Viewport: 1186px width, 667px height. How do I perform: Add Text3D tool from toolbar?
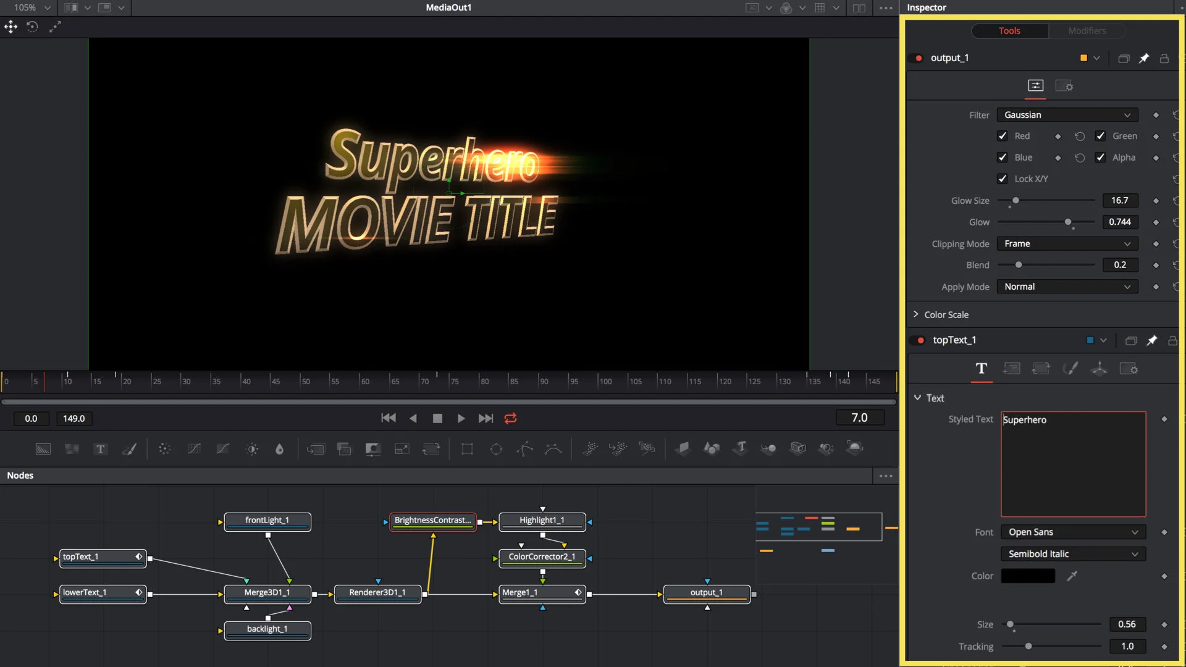coord(740,448)
